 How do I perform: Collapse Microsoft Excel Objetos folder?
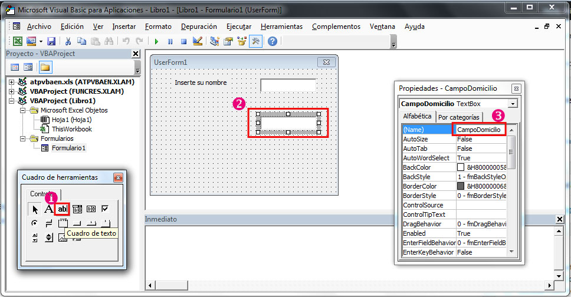point(22,110)
